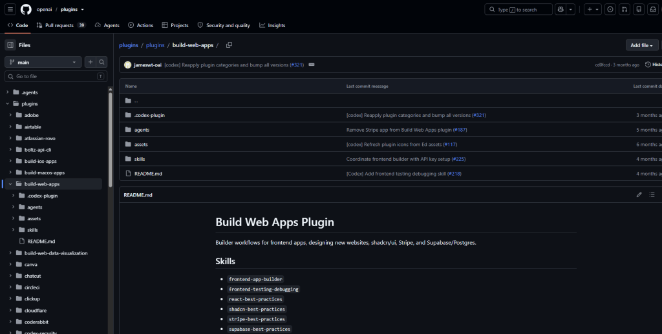Open the Actions tab

tap(140, 25)
